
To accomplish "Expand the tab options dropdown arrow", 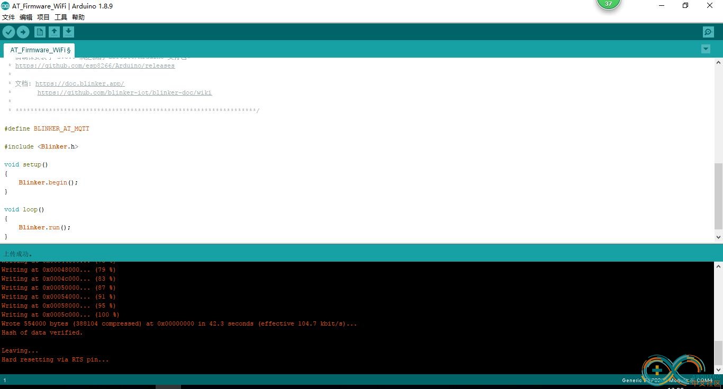I will click(706, 49).
